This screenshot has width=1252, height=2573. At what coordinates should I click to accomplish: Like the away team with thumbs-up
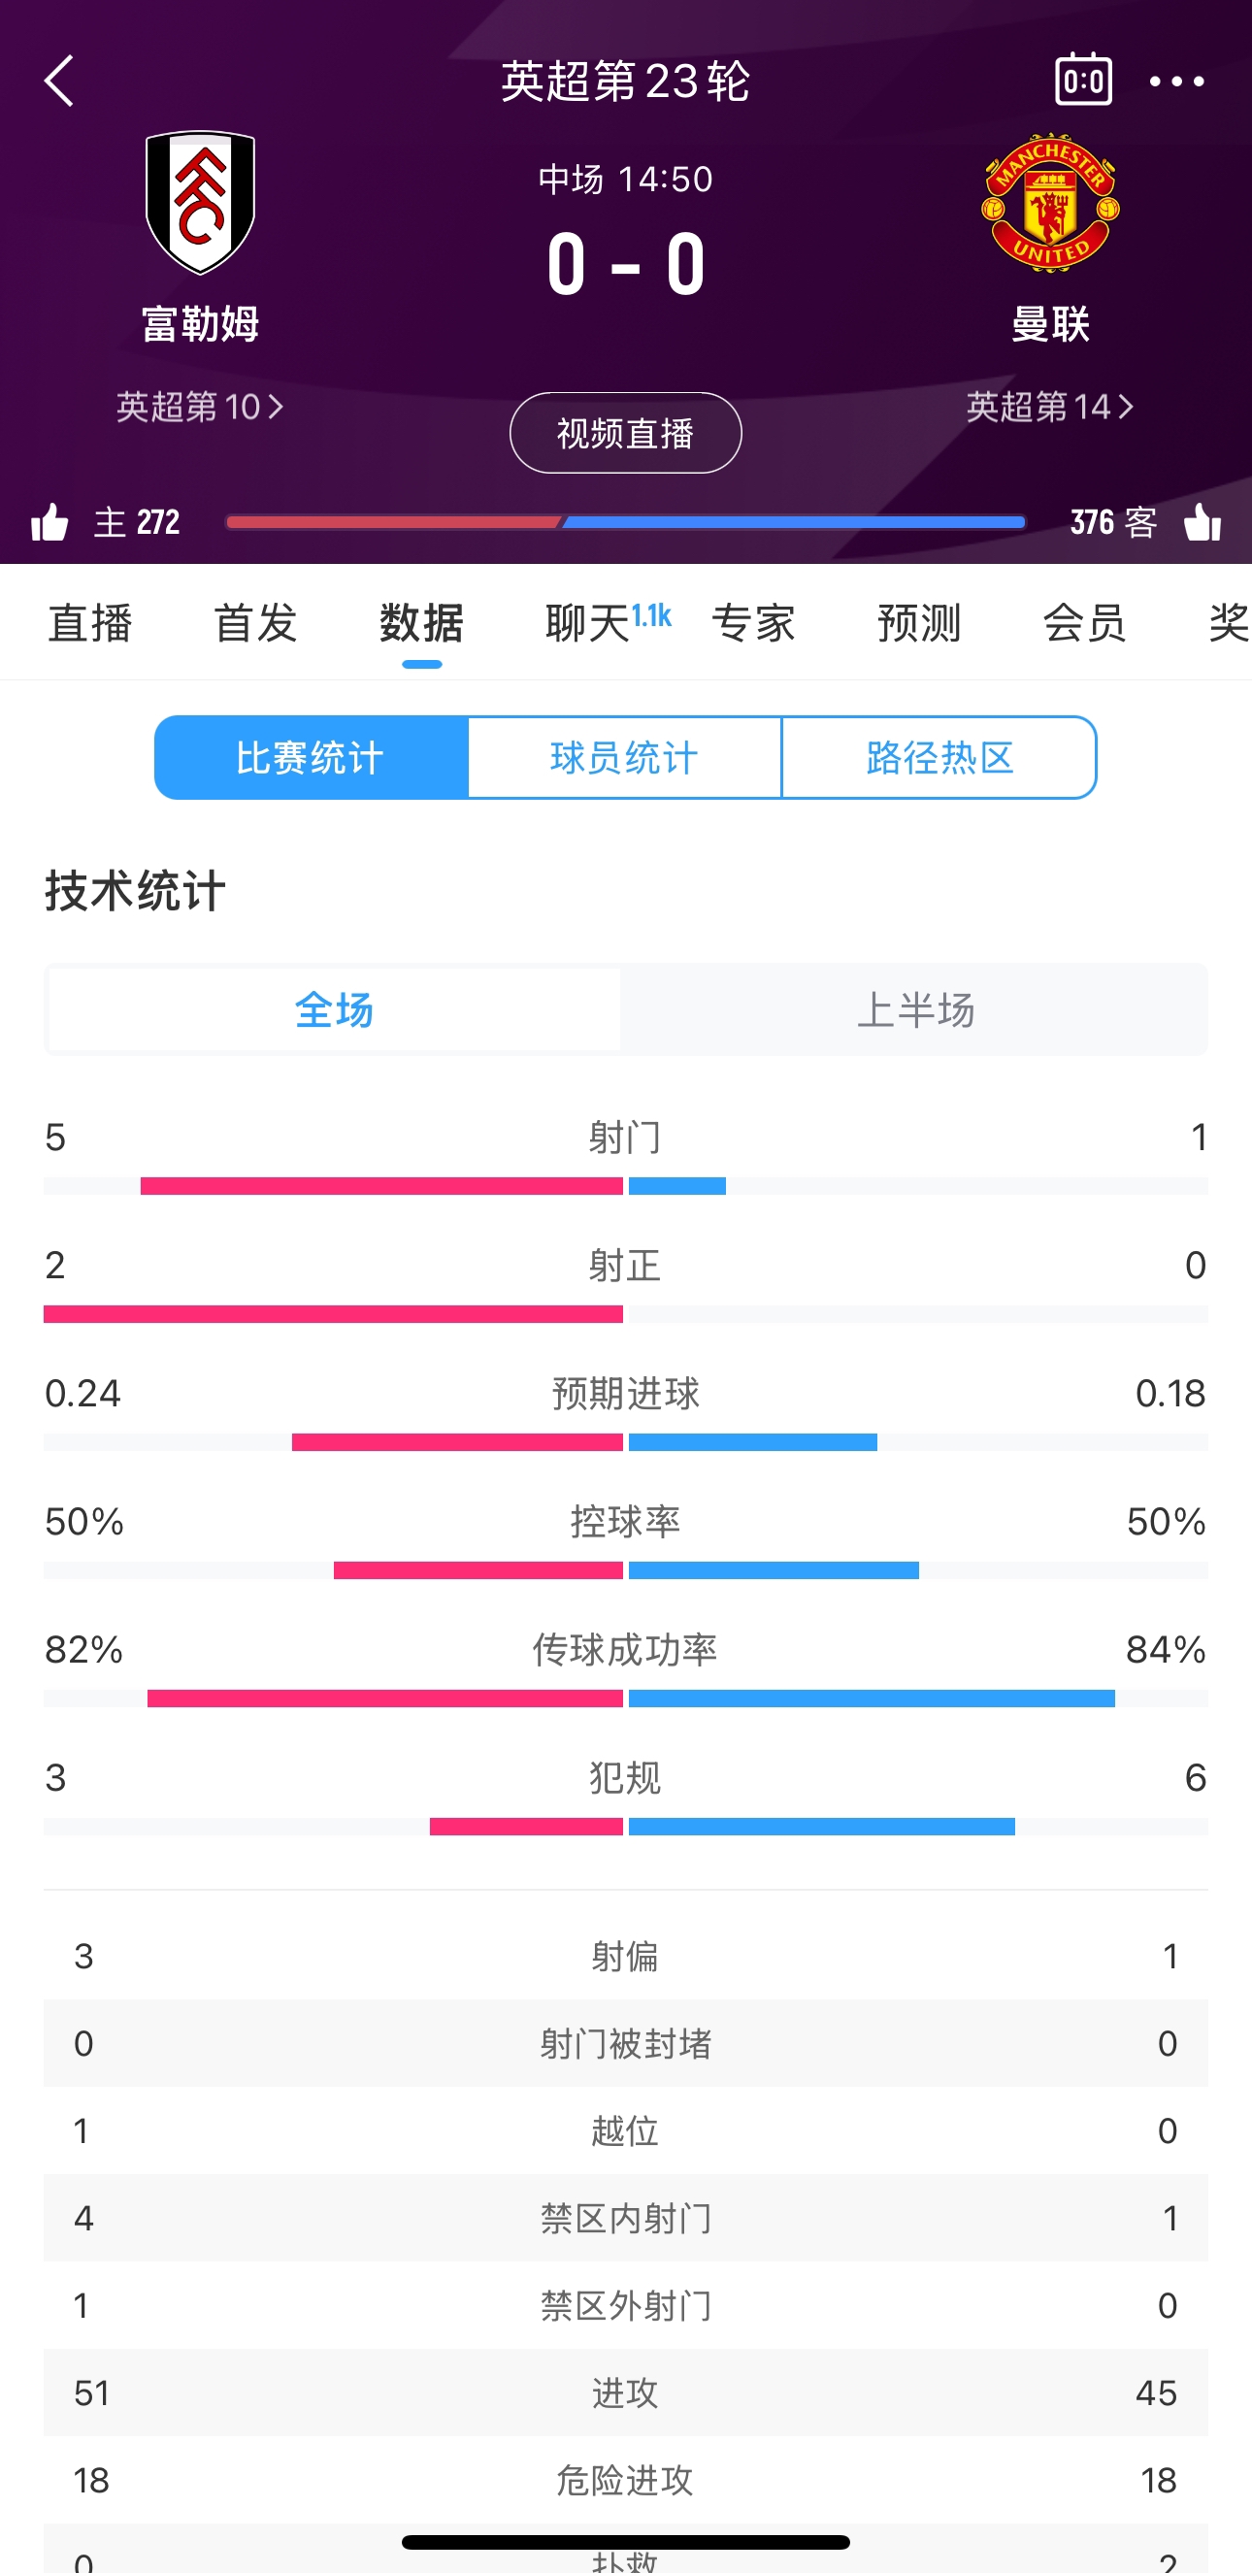(x=1203, y=521)
